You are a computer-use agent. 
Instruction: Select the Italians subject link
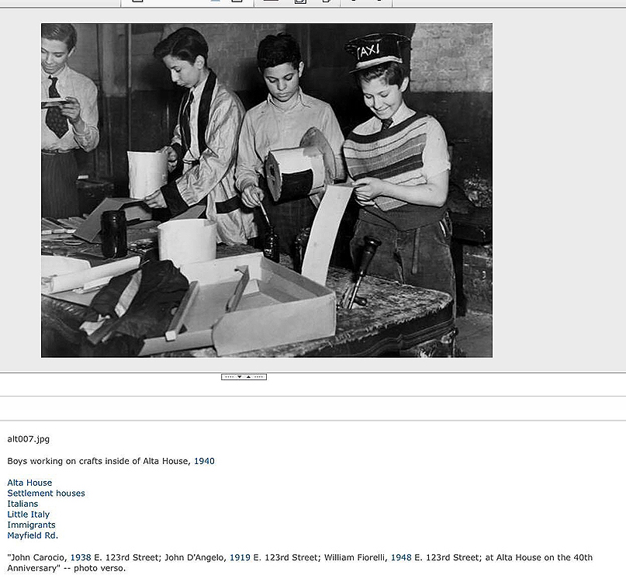click(22, 504)
